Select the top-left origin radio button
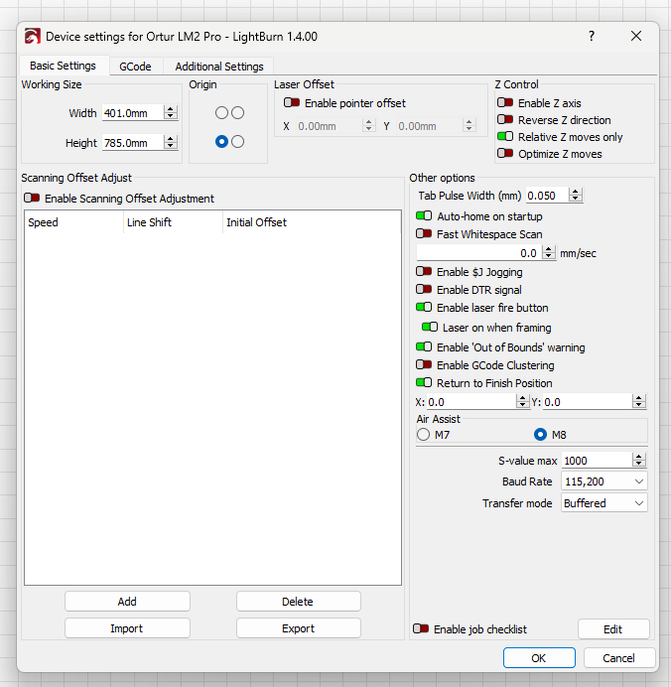This screenshot has height=687, width=671. point(221,113)
